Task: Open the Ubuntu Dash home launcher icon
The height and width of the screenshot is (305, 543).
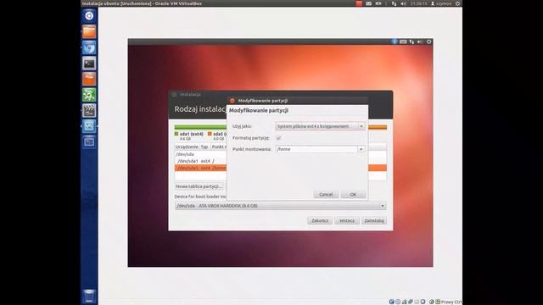Action: [x=89, y=16]
